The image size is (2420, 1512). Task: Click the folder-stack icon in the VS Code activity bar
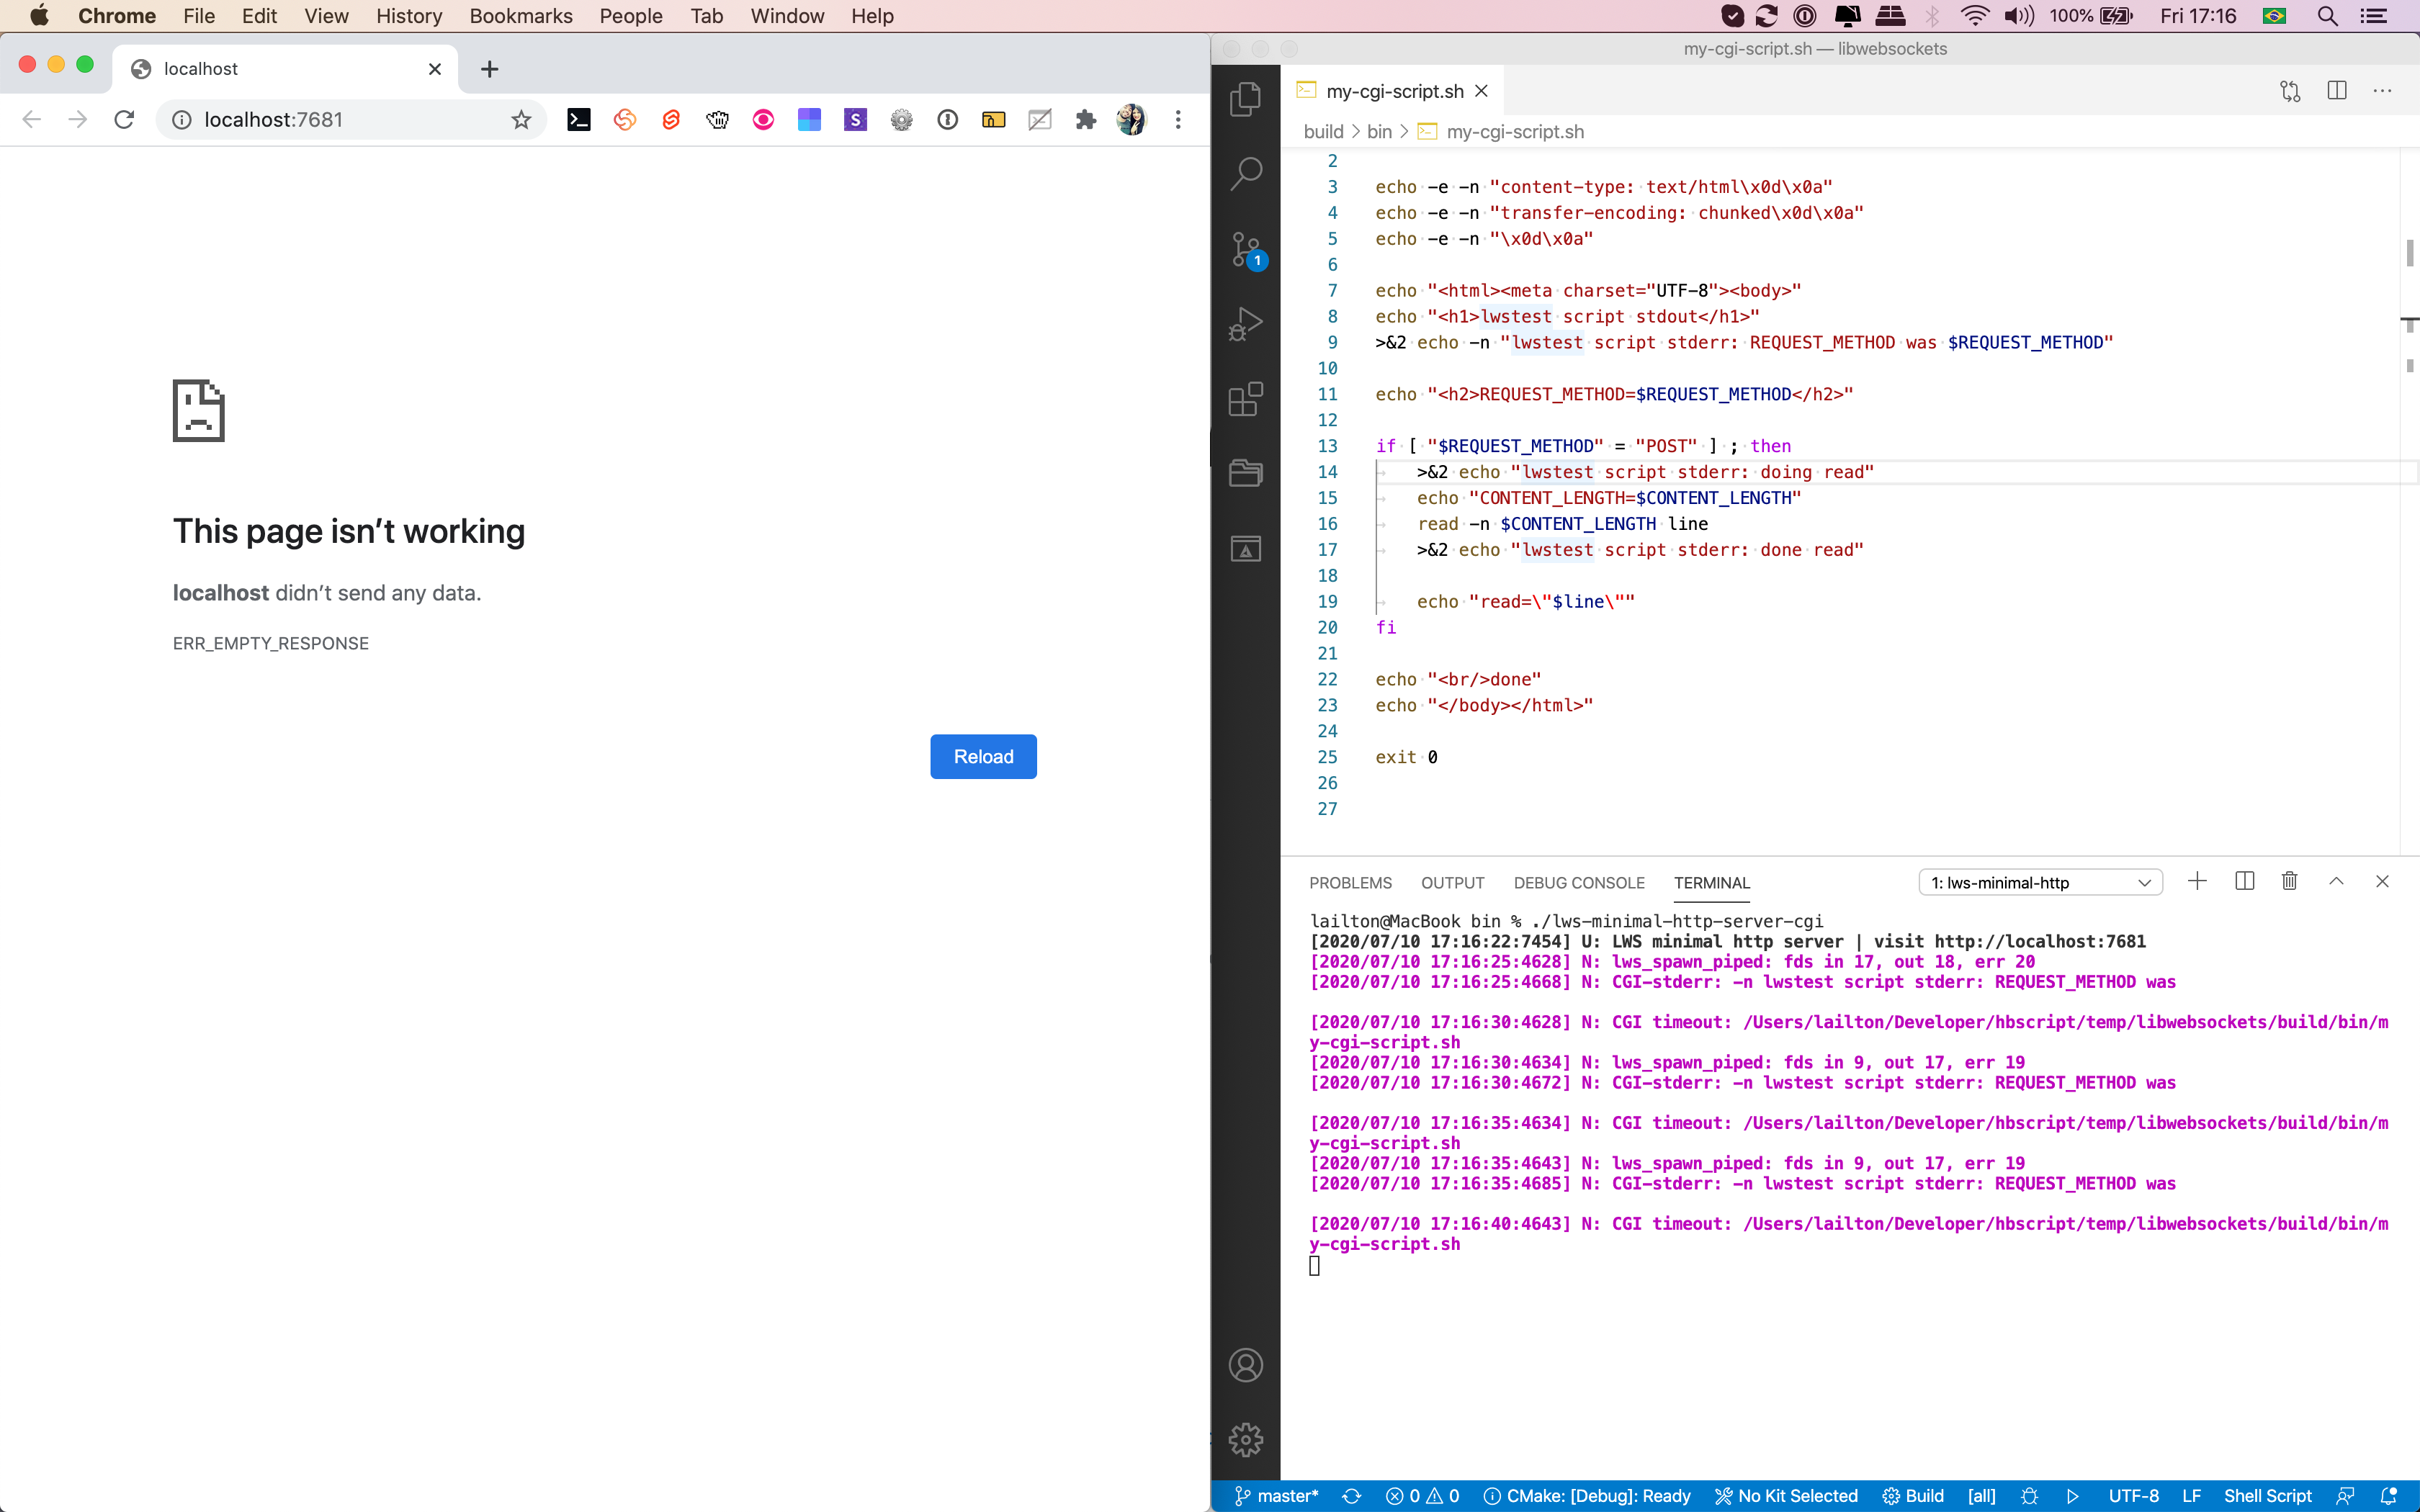(1245, 473)
